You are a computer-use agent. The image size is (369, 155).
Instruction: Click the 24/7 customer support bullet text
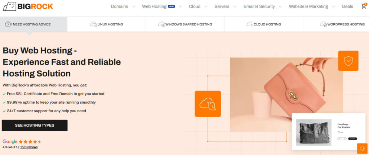coord(46,111)
